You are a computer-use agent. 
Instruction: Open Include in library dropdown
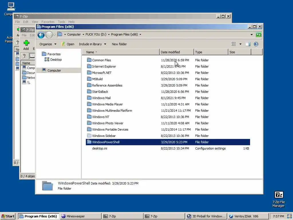pyautogui.click(x=92, y=44)
